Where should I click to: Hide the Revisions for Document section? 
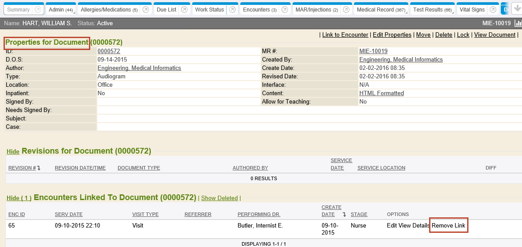[x=13, y=152]
